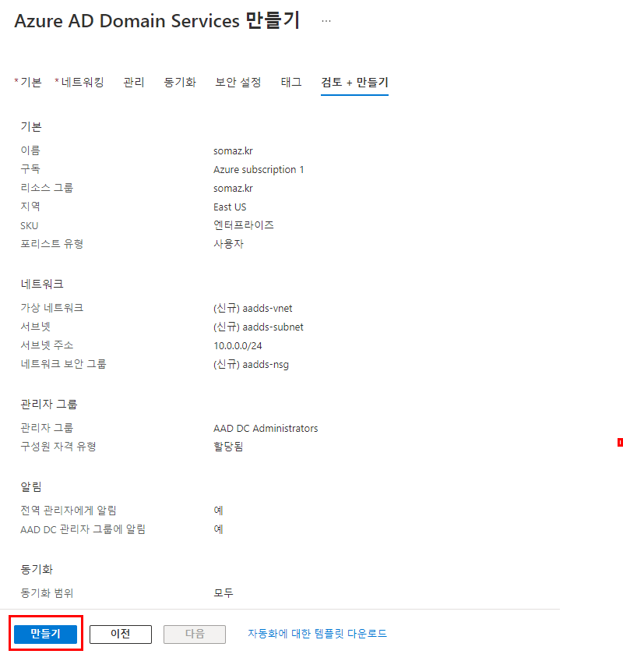Open the 관리 tab
Viewport: 623px width, 654px height.
coord(134,82)
